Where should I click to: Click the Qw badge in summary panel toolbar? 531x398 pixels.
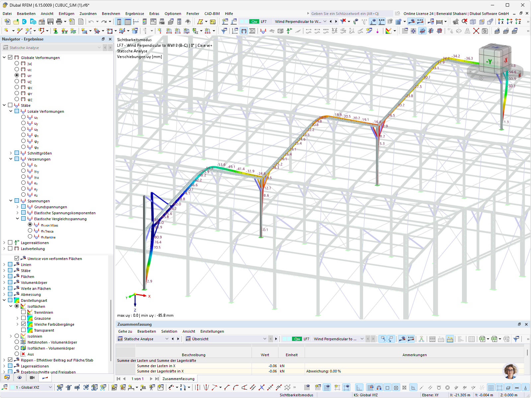click(297, 339)
